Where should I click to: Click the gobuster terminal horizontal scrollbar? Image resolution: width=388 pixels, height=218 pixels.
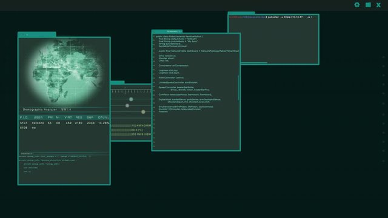click(254, 63)
